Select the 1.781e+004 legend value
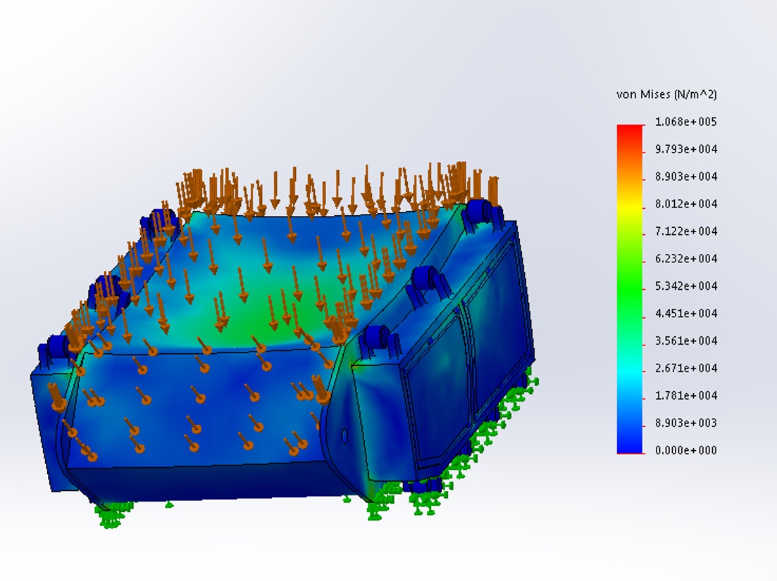The width and height of the screenshot is (777, 581). pos(686,395)
